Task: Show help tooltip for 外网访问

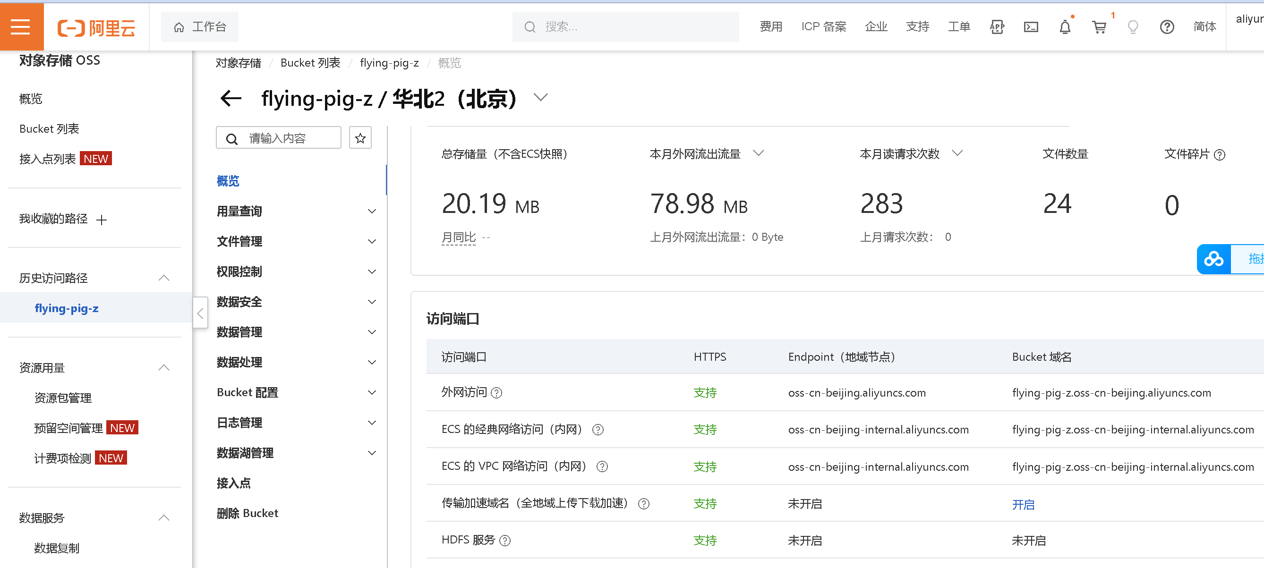Action: [496, 393]
